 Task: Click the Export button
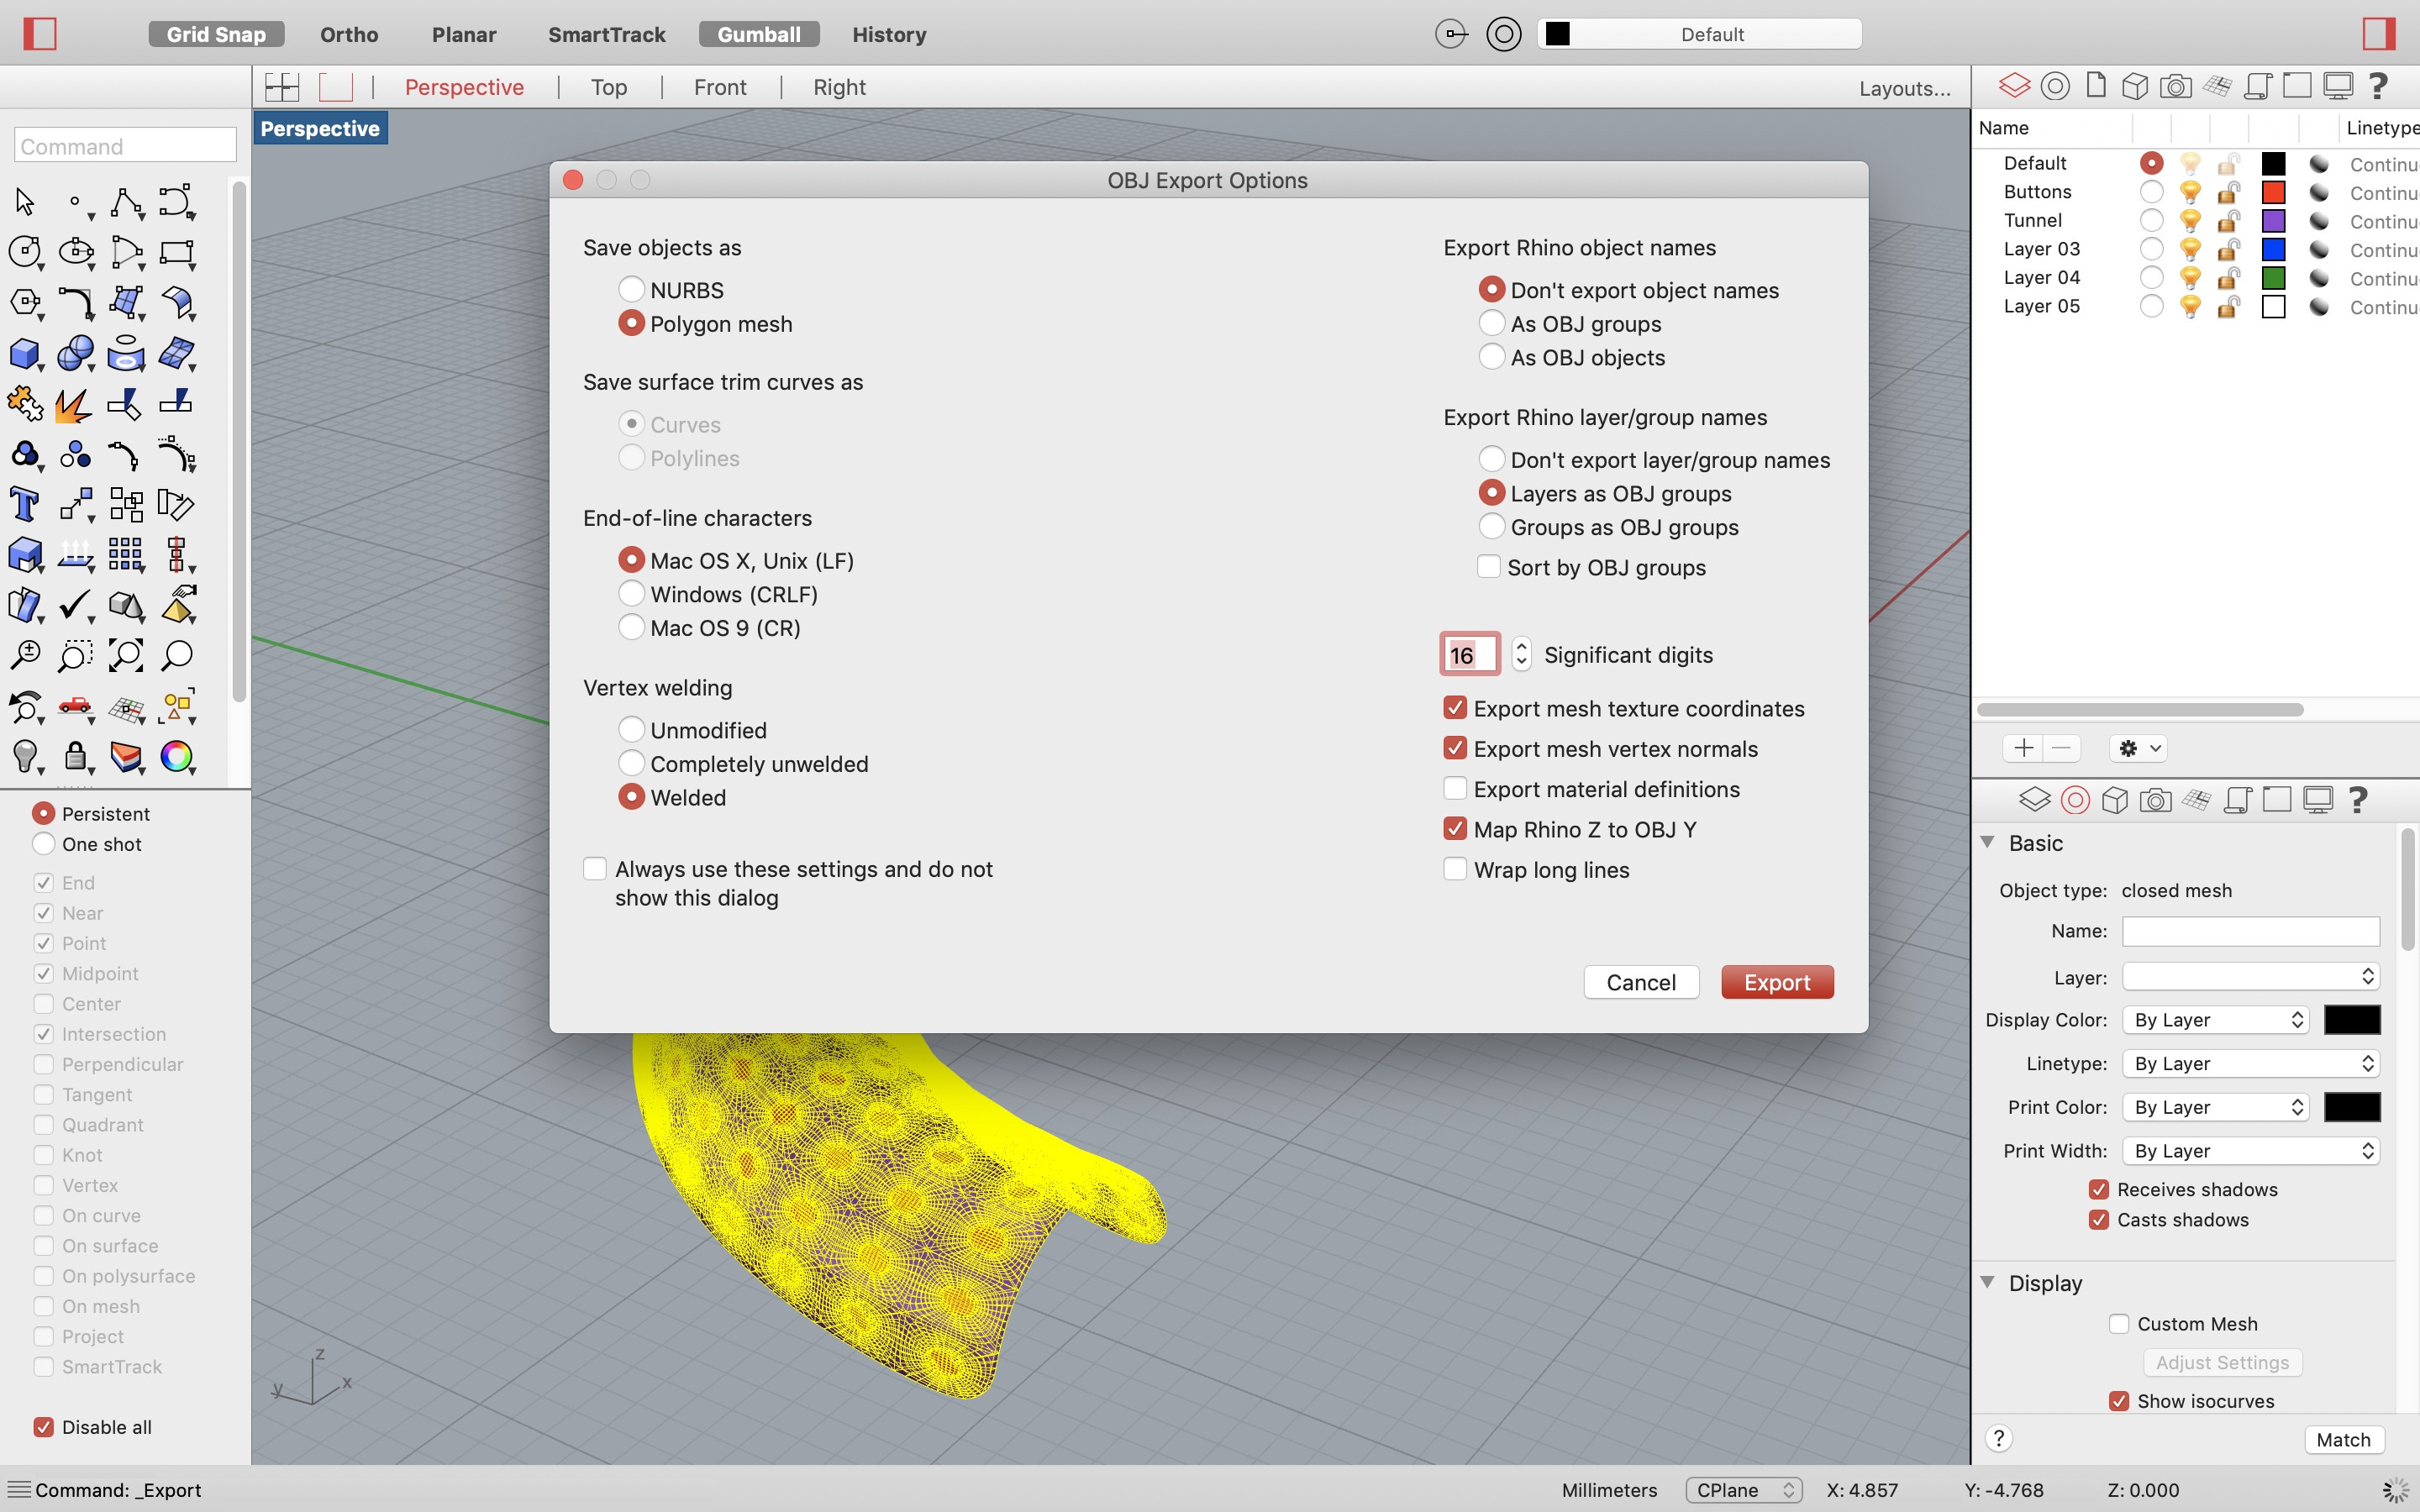pyautogui.click(x=1777, y=982)
